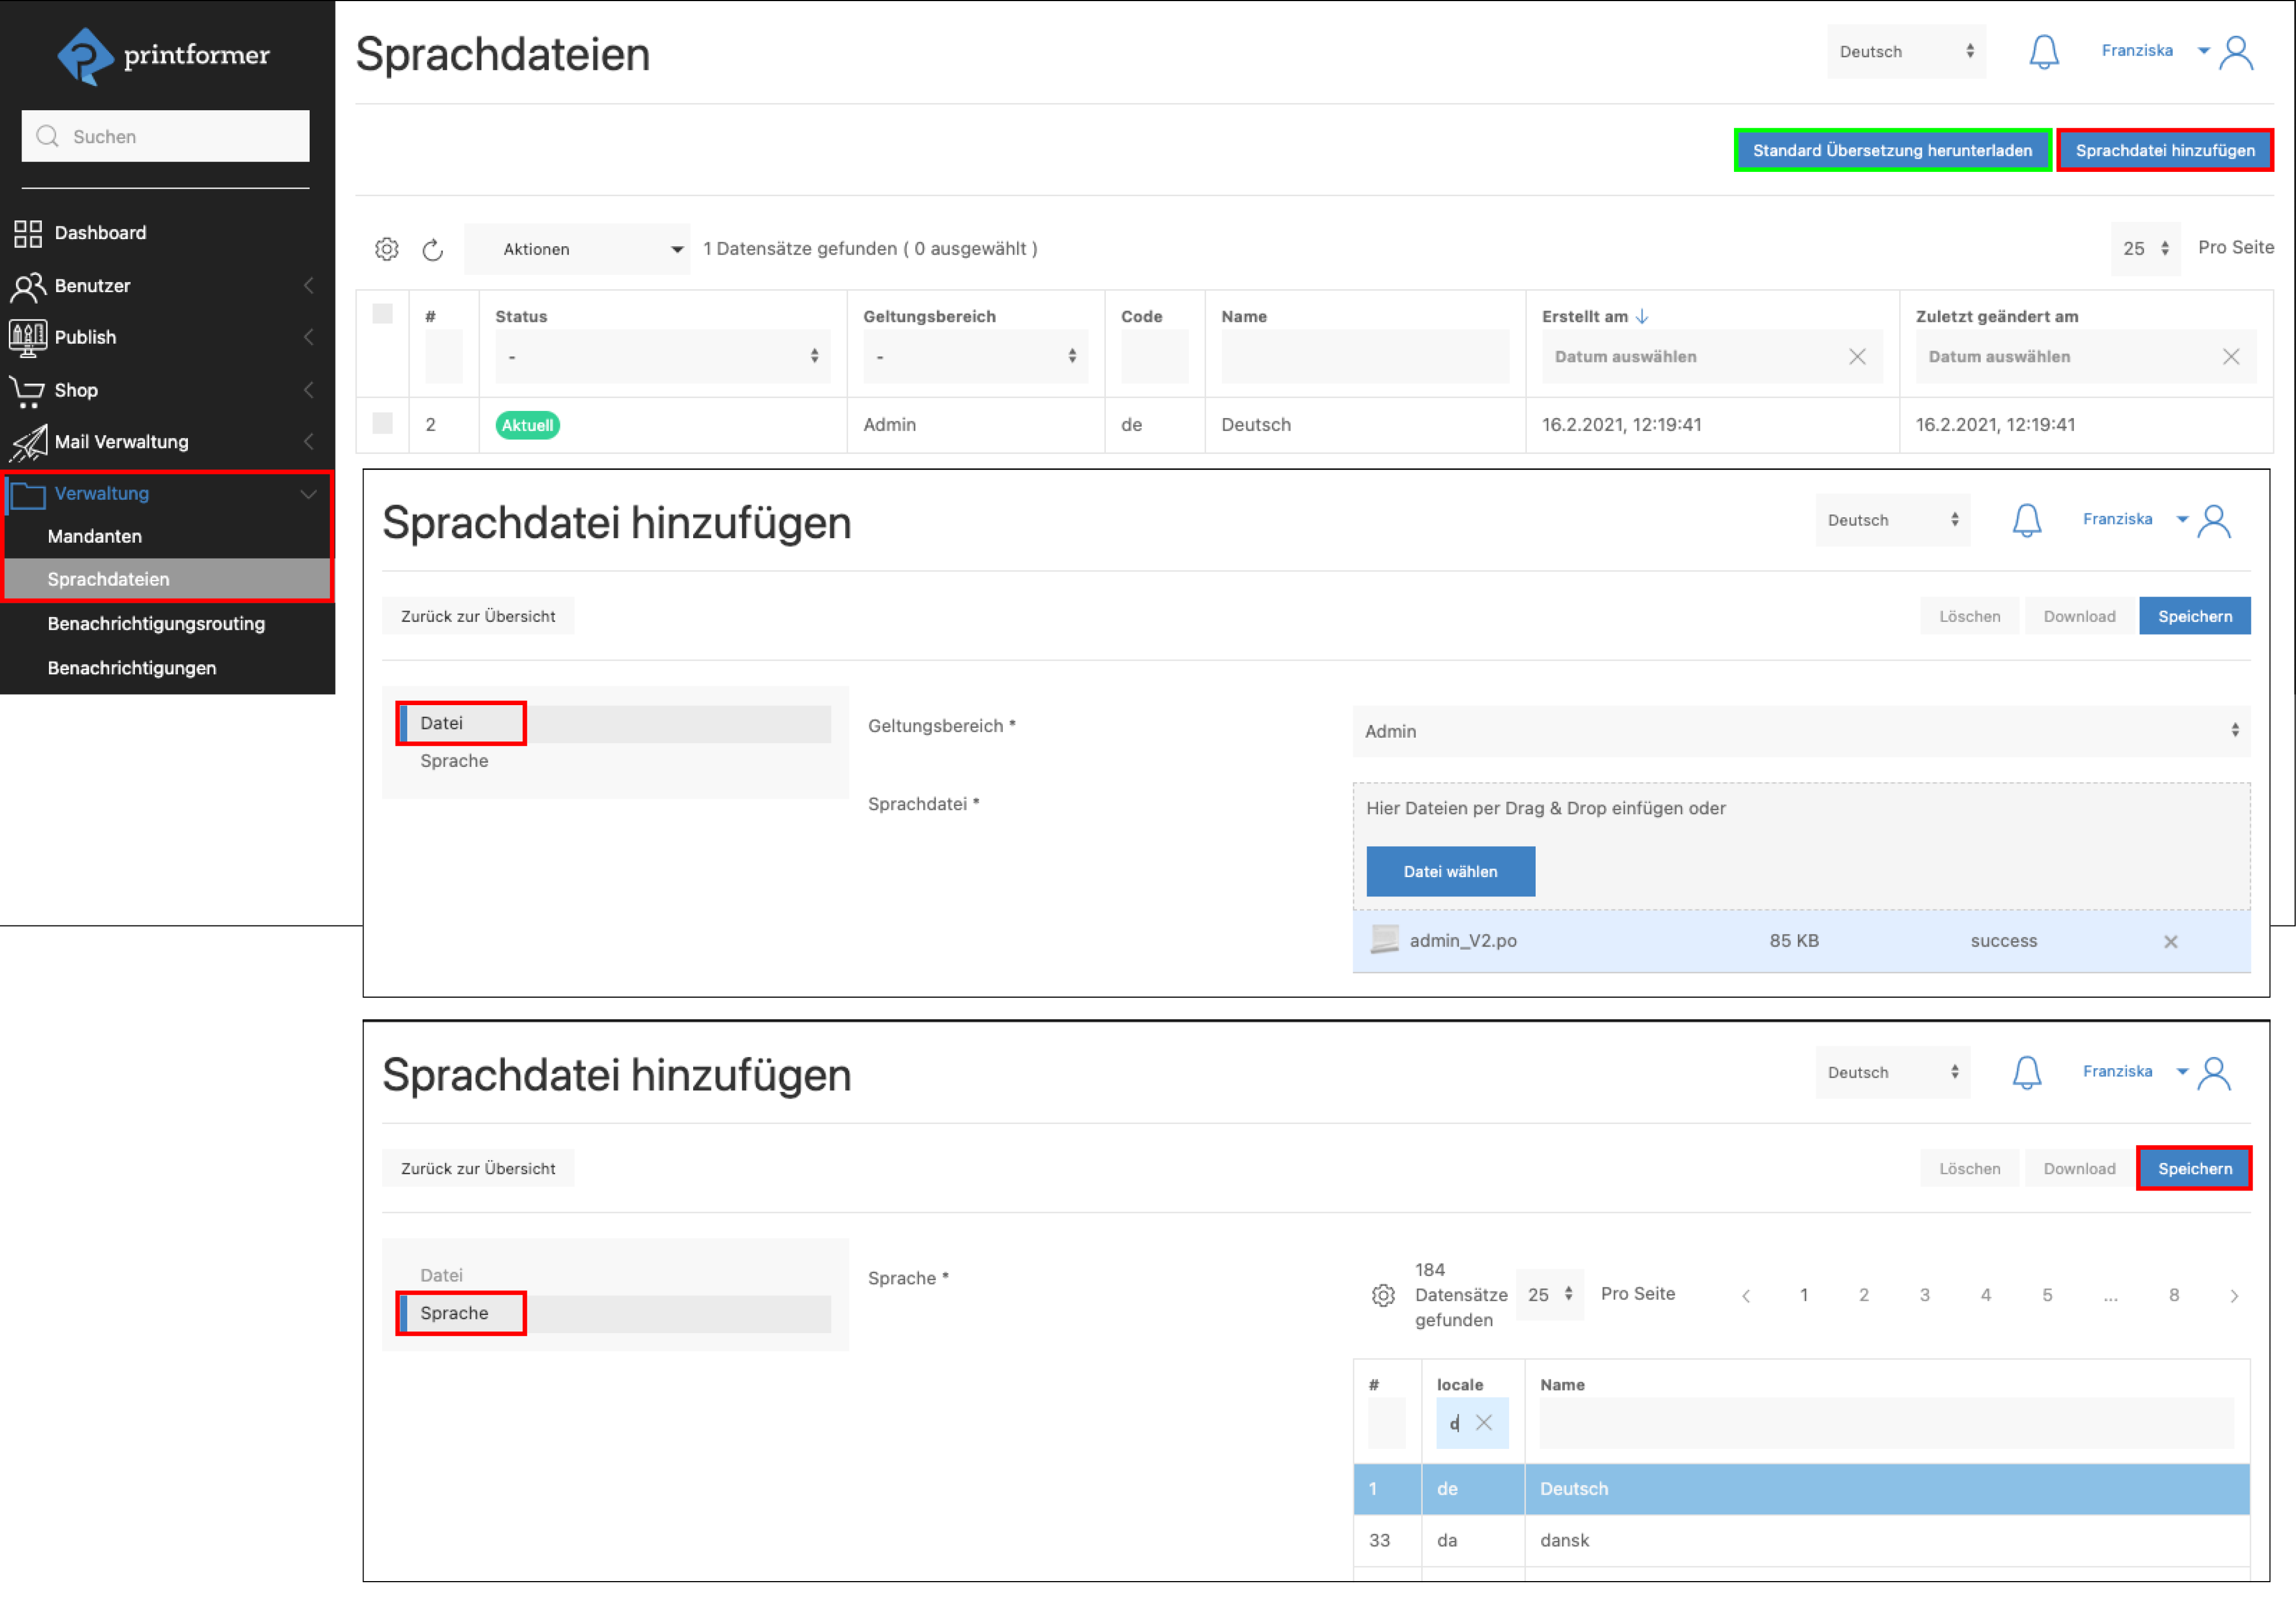Click the search magnifier in the sidebar
The height and width of the screenshot is (1607, 2296).
tap(46, 136)
